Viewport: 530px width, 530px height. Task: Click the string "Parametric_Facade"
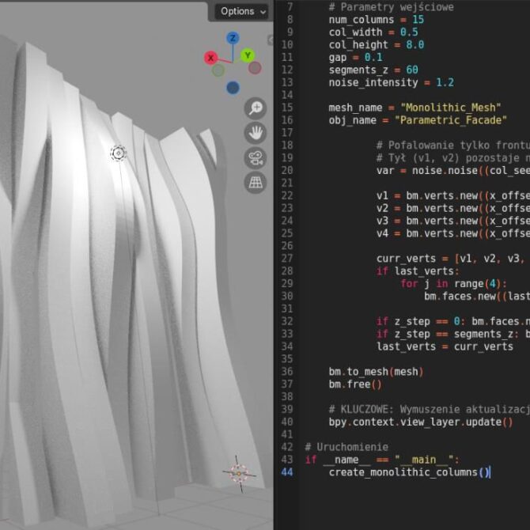(451, 120)
